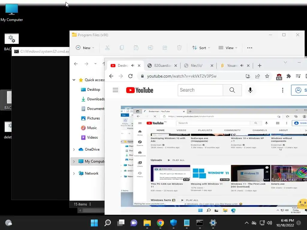Click the Paste icon in File Explorer toolbar
Image resolution: width=307 pixels, height=230 pixels.
(136, 48)
